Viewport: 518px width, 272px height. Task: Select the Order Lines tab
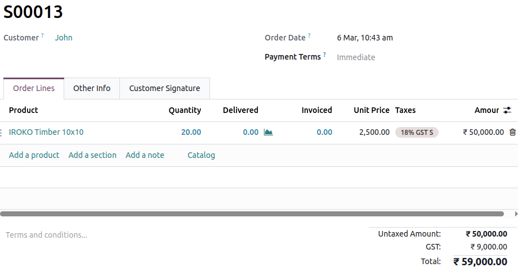[34, 88]
